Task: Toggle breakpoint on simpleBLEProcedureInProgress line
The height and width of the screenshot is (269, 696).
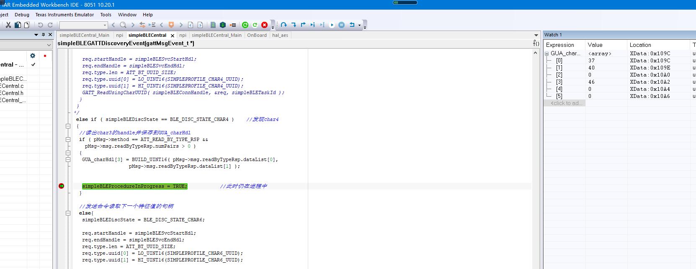Action: 62,186
